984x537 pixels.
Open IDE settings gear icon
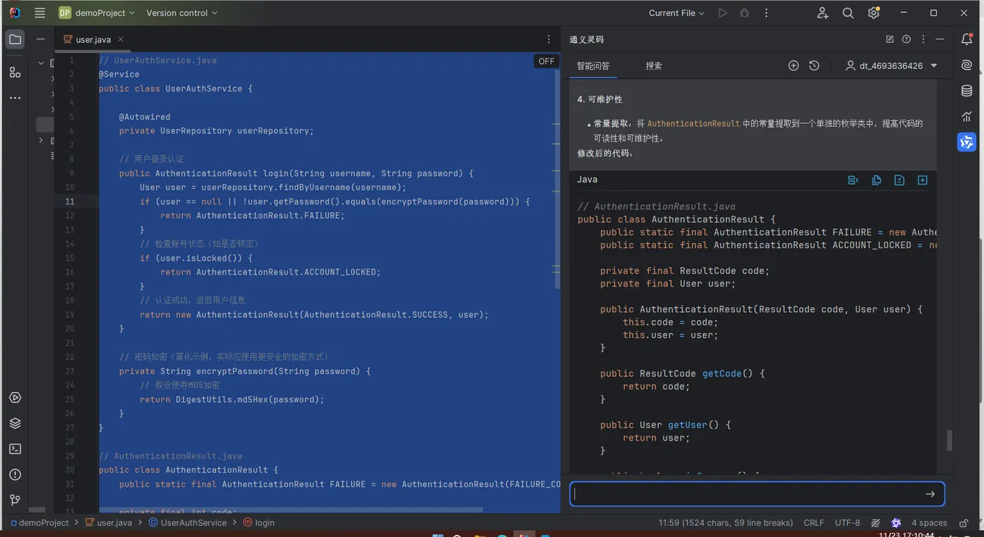tap(874, 13)
